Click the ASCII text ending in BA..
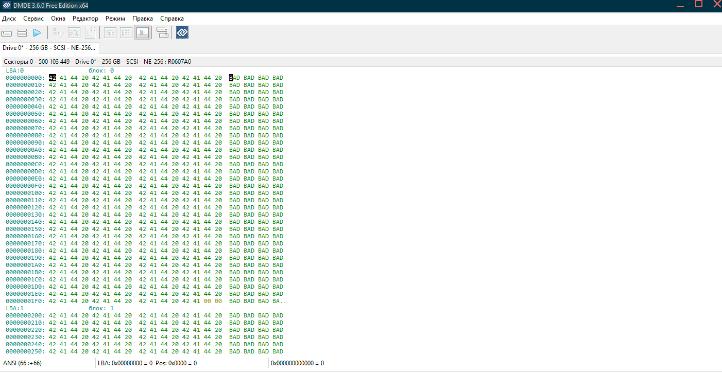The width and height of the screenshot is (722, 373). (258, 301)
